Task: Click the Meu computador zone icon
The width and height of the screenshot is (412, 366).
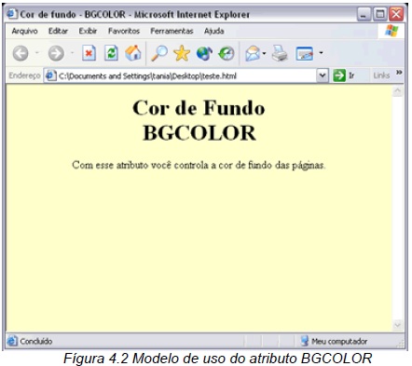Action: pyautogui.click(x=305, y=341)
